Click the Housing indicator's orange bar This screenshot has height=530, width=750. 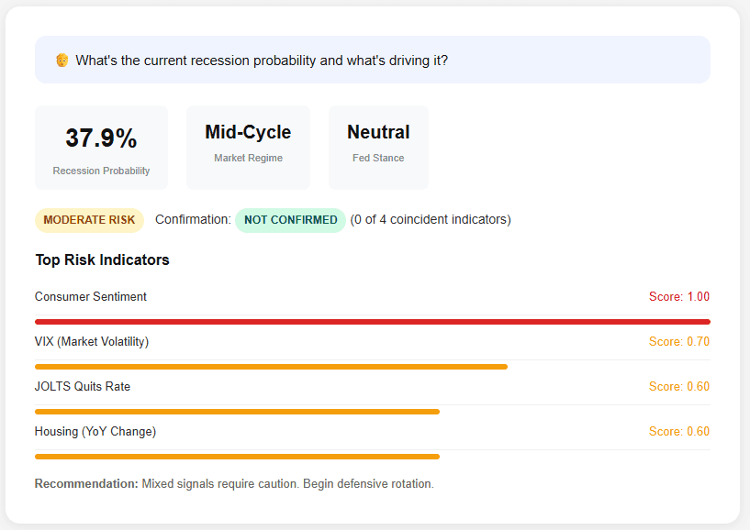click(237, 456)
